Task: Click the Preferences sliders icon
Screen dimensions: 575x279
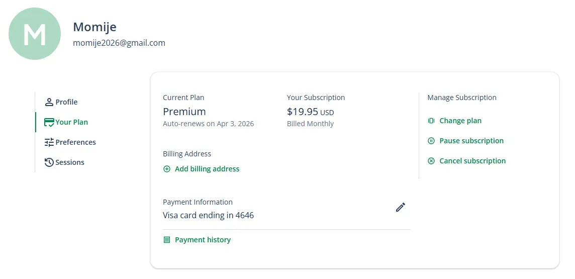Action: 49,142
